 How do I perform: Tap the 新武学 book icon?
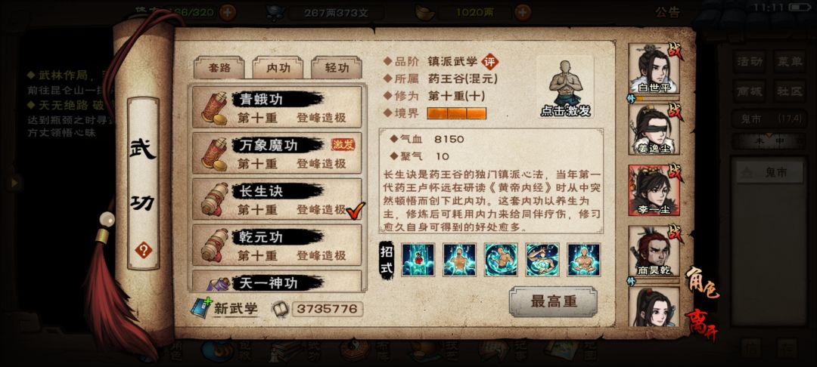coord(200,308)
